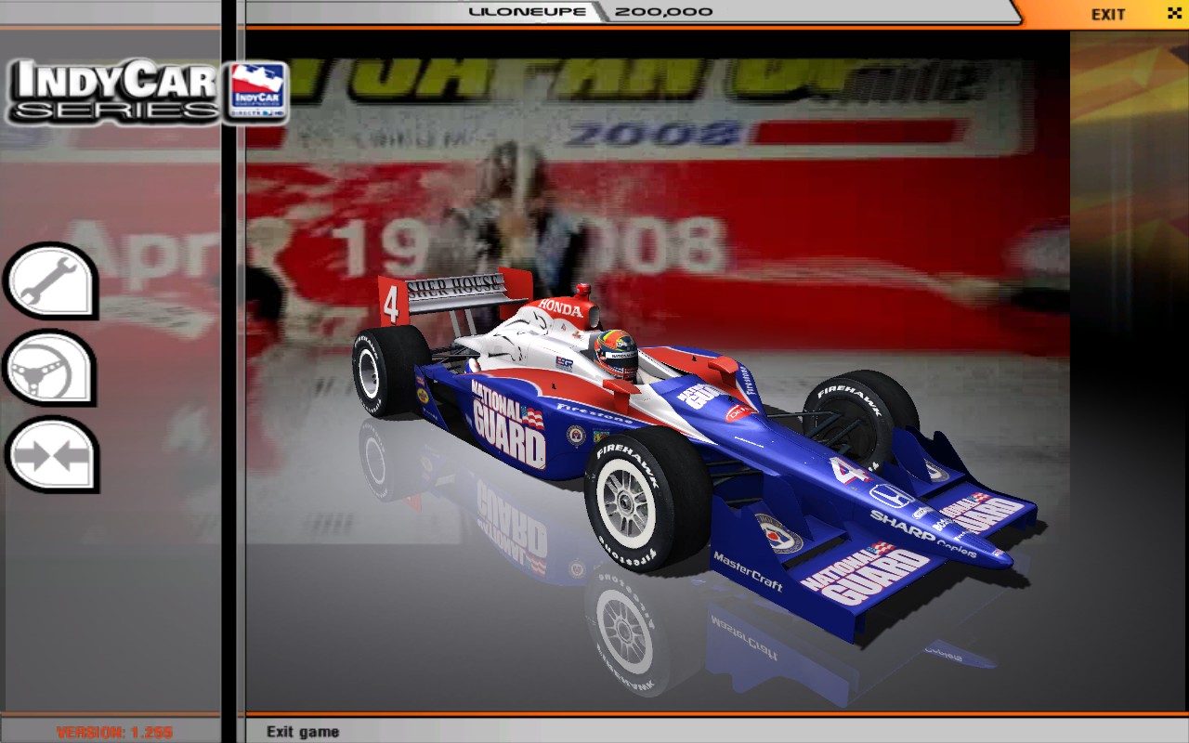Click the 'Exit game' status bar text
Image resolution: width=1189 pixels, height=743 pixels.
point(303,732)
